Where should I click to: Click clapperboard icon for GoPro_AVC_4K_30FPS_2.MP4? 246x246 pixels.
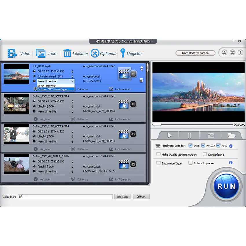pyautogui.click(x=124, y=164)
